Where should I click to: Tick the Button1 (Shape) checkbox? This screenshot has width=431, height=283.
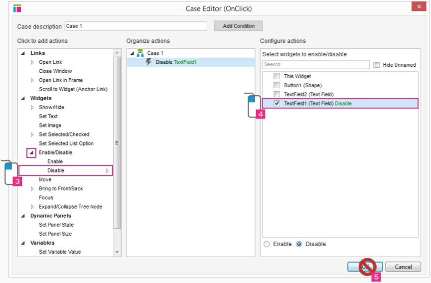(x=277, y=85)
